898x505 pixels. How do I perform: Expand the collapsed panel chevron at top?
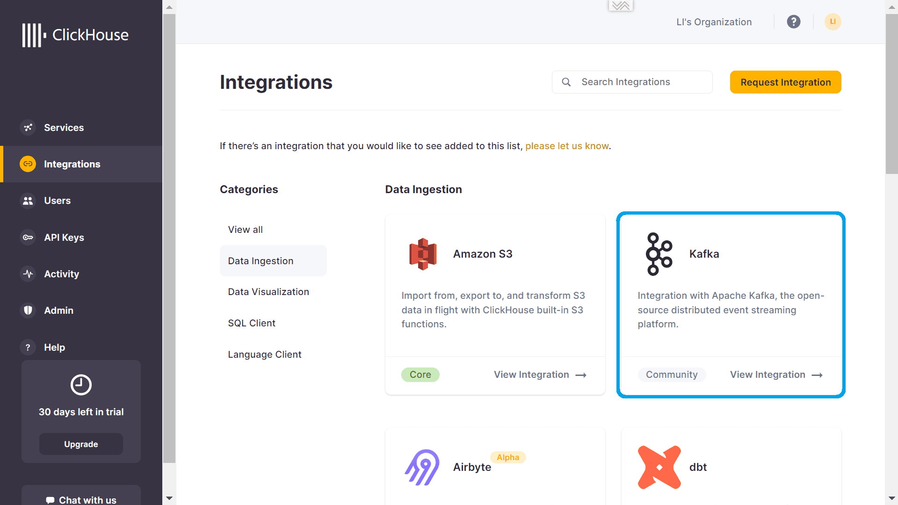tap(621, 6)
